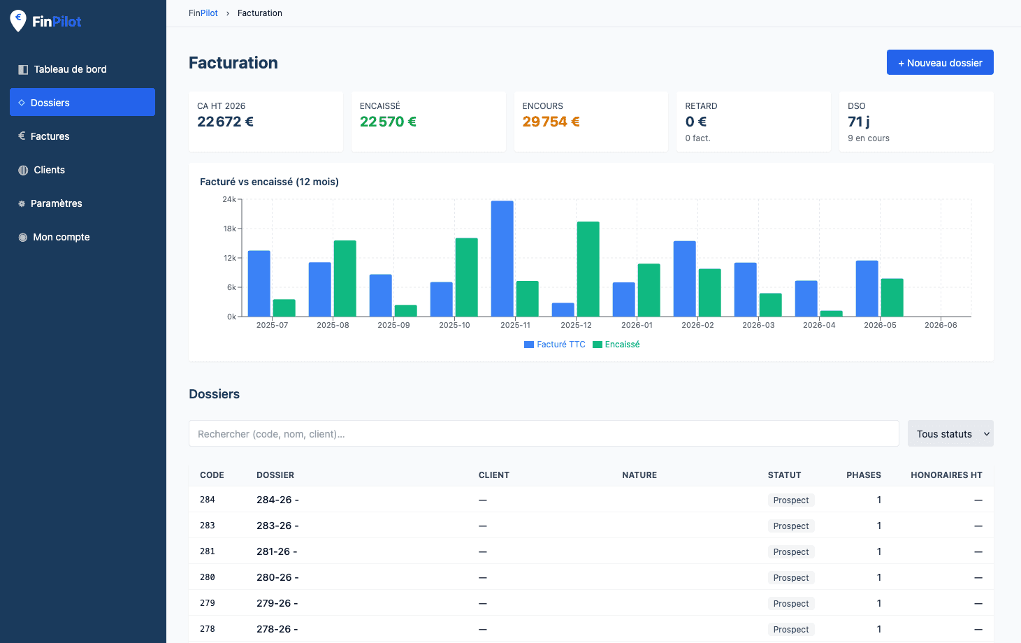
Task: Click the FinPilot breadcrumb link
Action: click(203, 13)
